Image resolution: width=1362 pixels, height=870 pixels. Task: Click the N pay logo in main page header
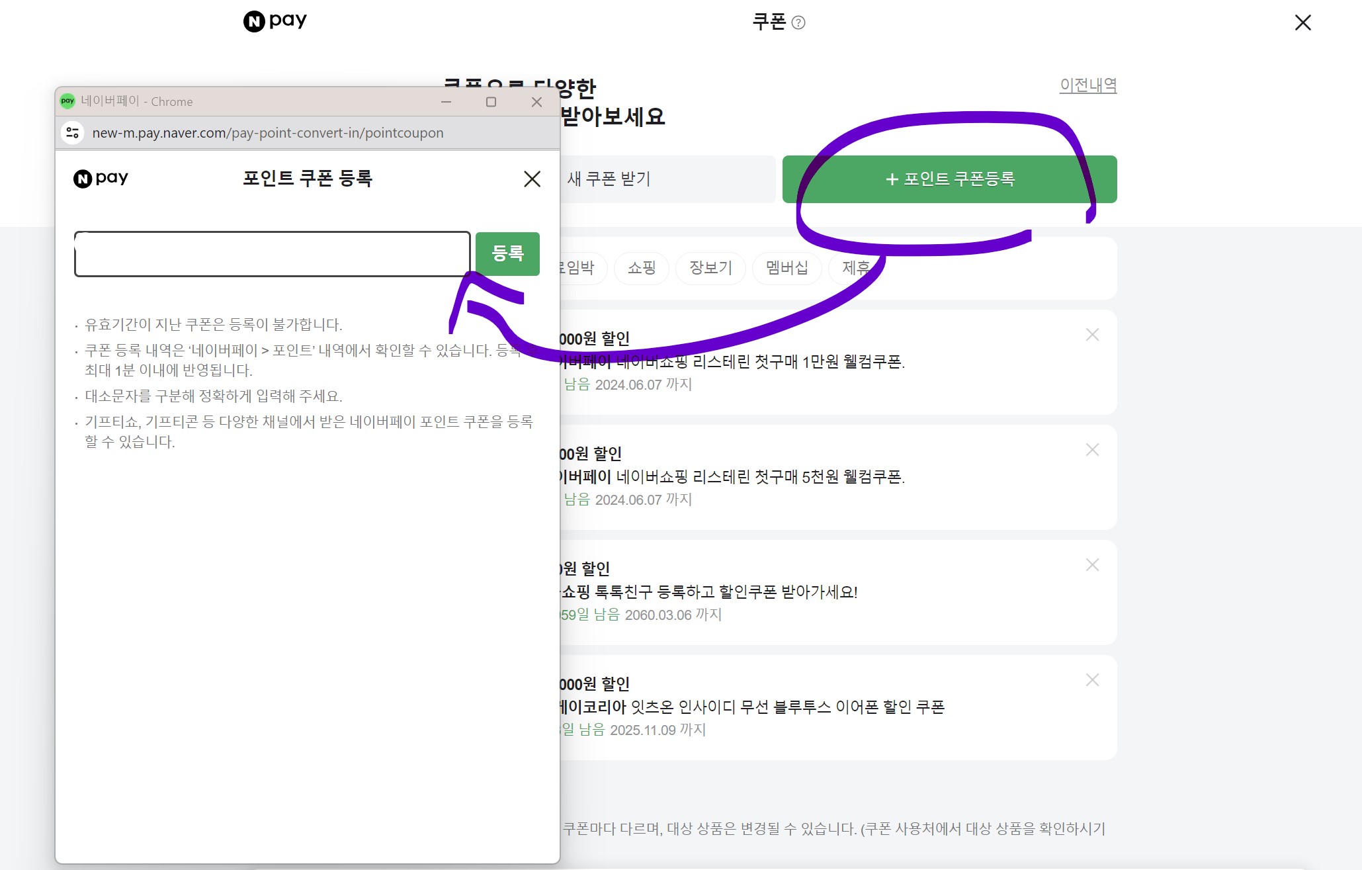[275, 21]
